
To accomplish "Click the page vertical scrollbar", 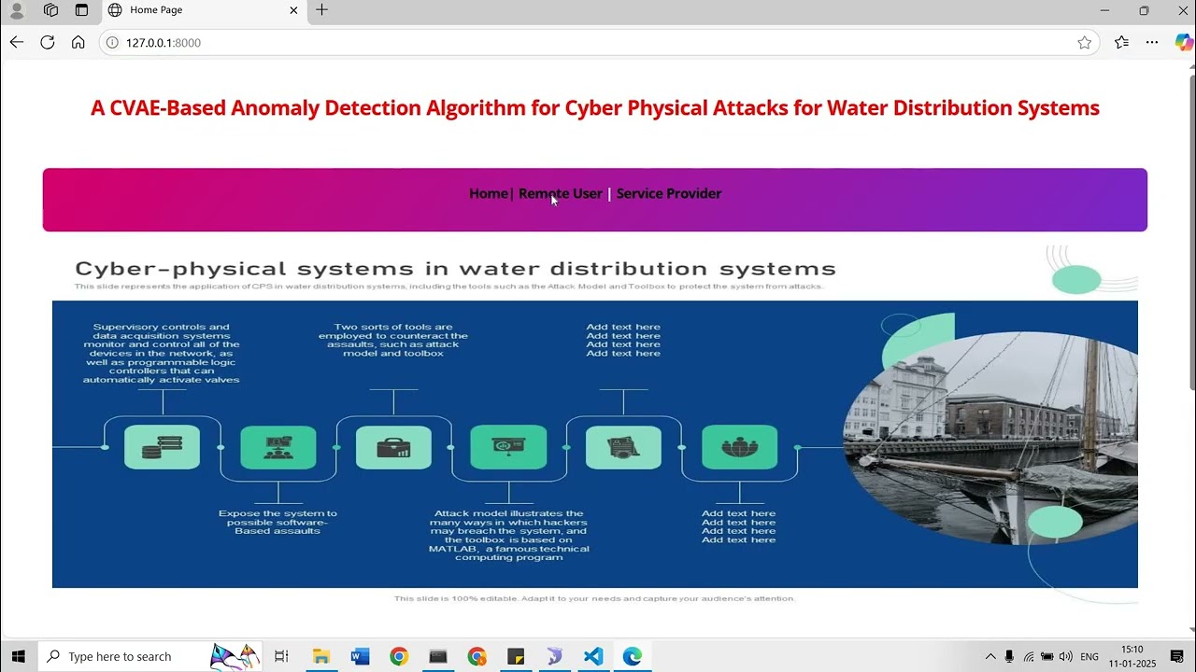I will click(x=1191, y=233).
